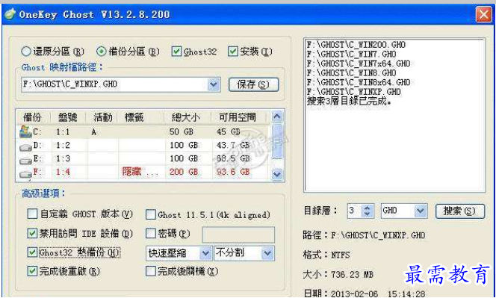This screenshot has width=496, height=298.
Task: Click the 目錄層 value field showing 3
Action: [x=354, y=211]
